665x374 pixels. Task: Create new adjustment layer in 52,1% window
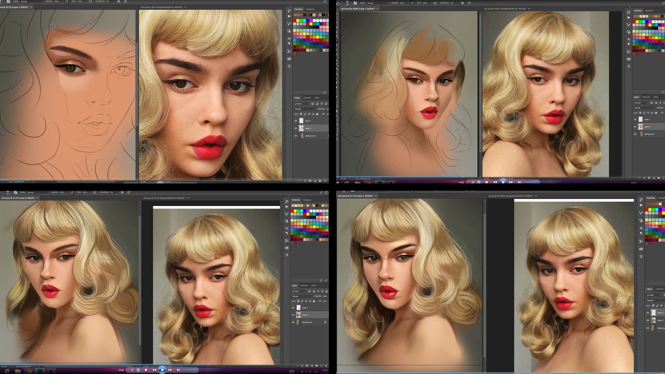coord(315,181)
